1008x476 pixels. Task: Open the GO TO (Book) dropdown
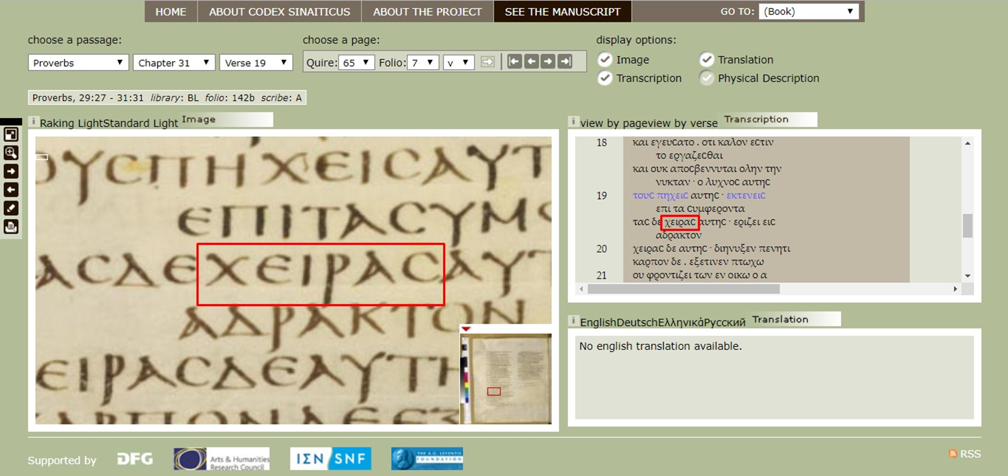click(x=808, y=12)
